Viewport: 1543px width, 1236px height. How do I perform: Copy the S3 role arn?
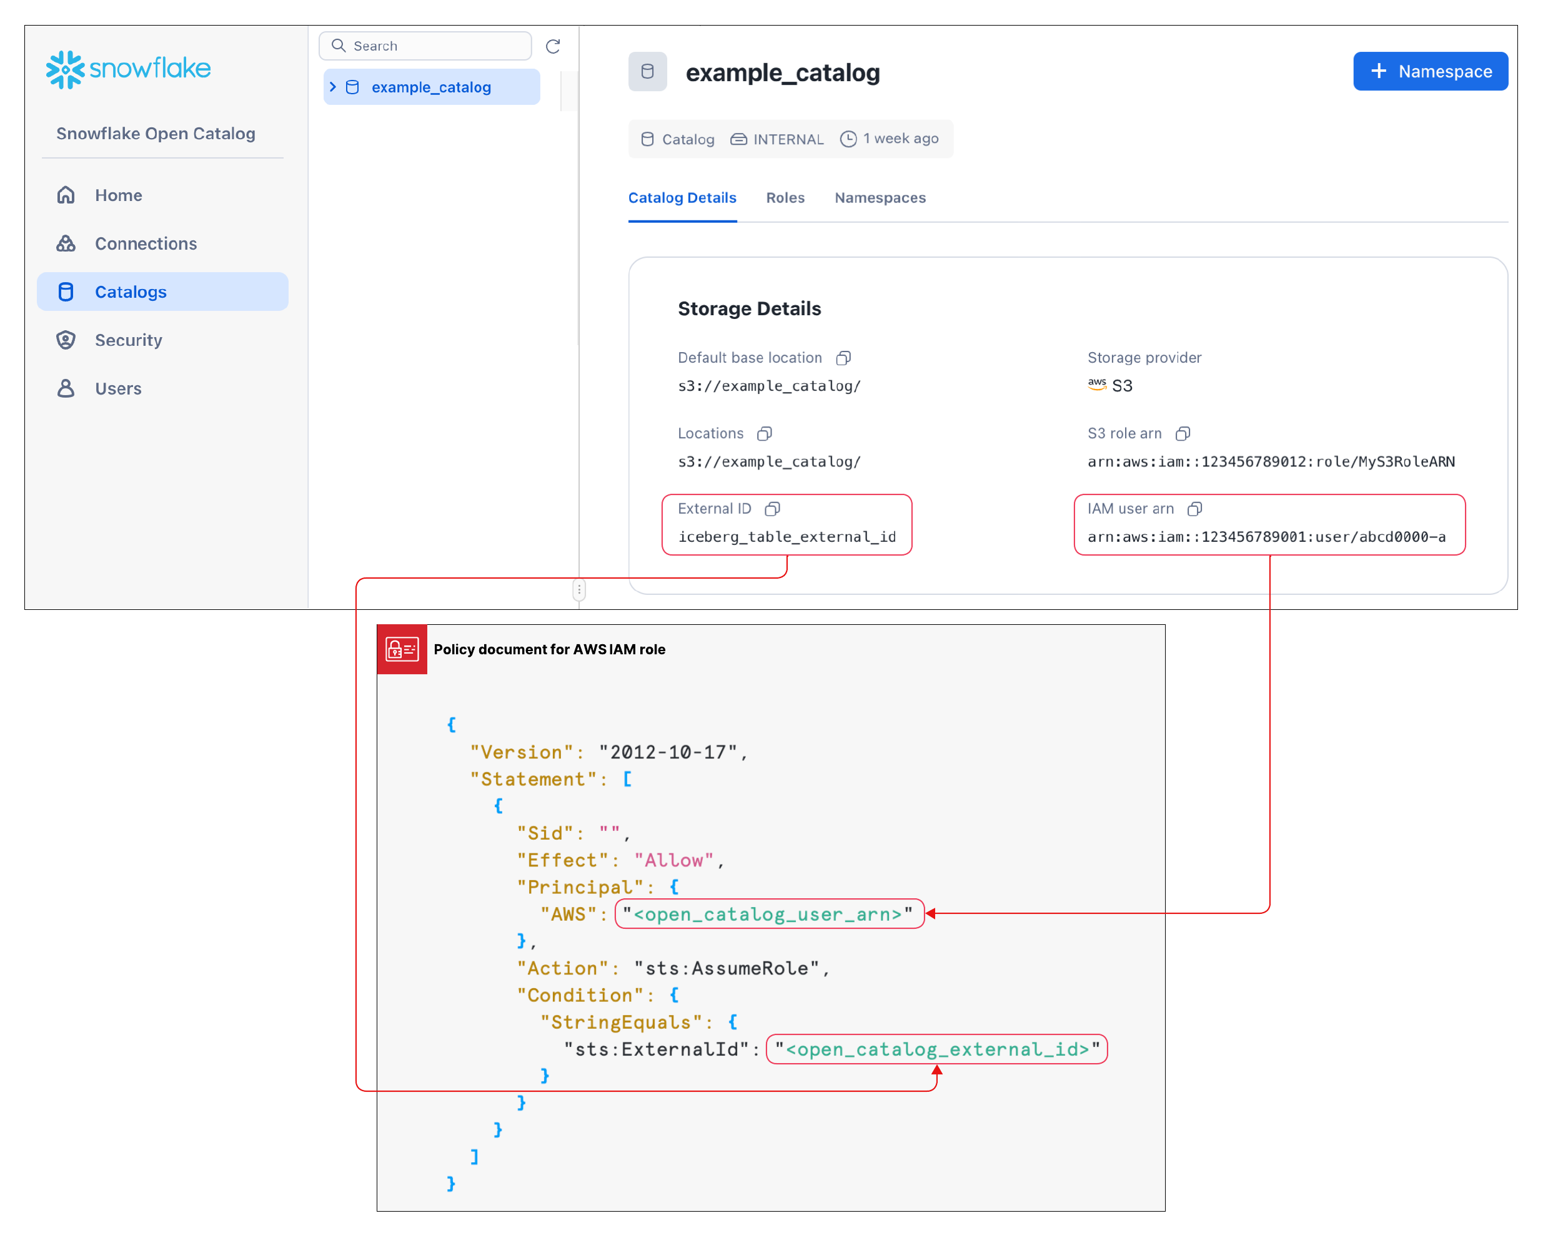[x=1183, y=433]
